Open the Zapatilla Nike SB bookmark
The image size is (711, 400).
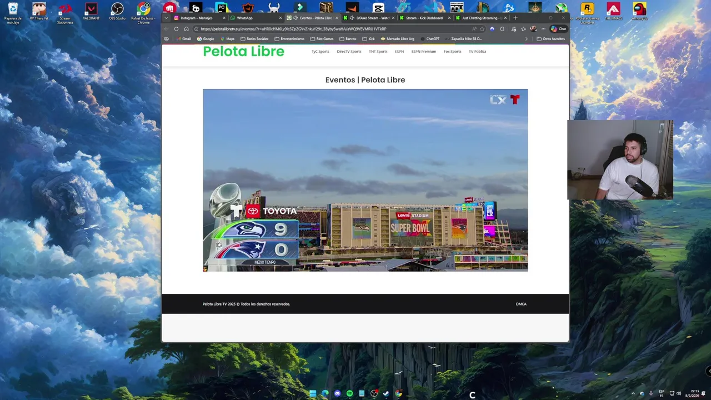(x=463, y=39)
